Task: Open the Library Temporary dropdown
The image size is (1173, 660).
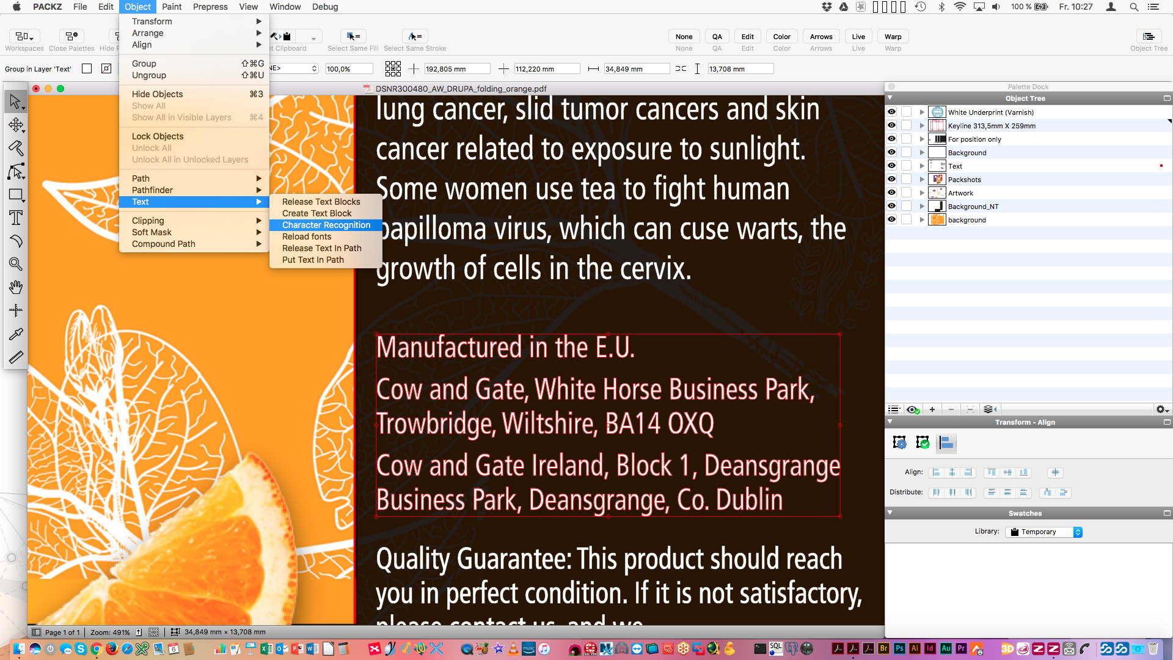Action: (x=1044, y=532)
